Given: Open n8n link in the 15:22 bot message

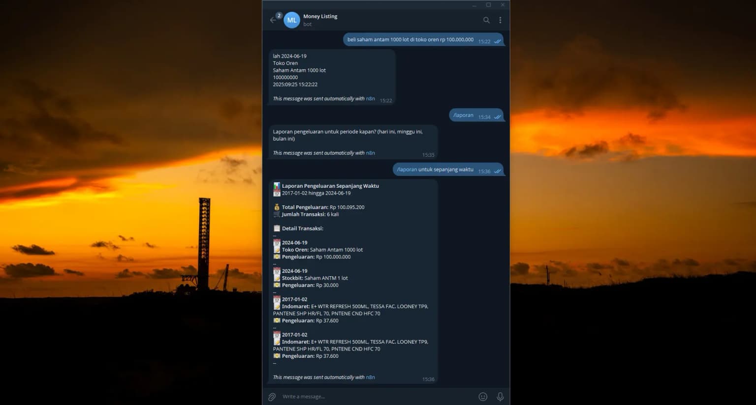Looking at the screenshot, I should pos(371,99).
